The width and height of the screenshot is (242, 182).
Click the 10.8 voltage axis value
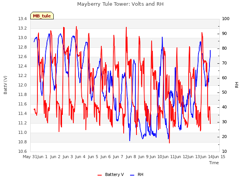23,142
